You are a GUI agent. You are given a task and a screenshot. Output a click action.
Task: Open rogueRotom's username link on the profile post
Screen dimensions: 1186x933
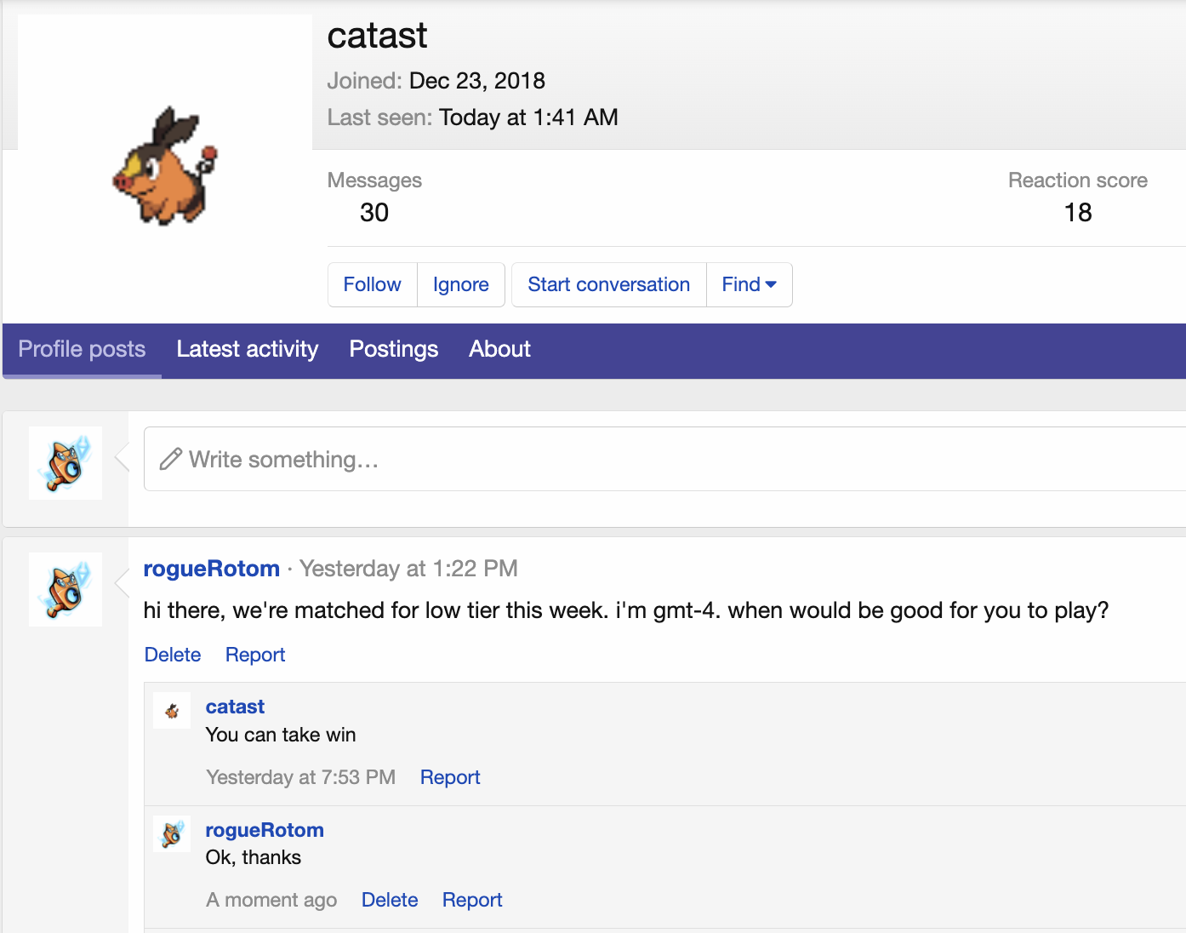click(x=211, y=569)
